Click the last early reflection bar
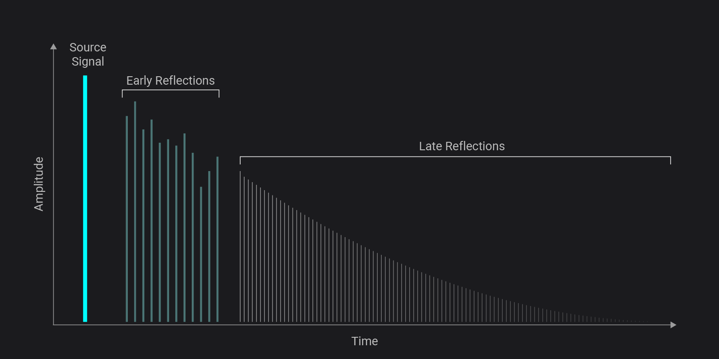 (217, 239)
